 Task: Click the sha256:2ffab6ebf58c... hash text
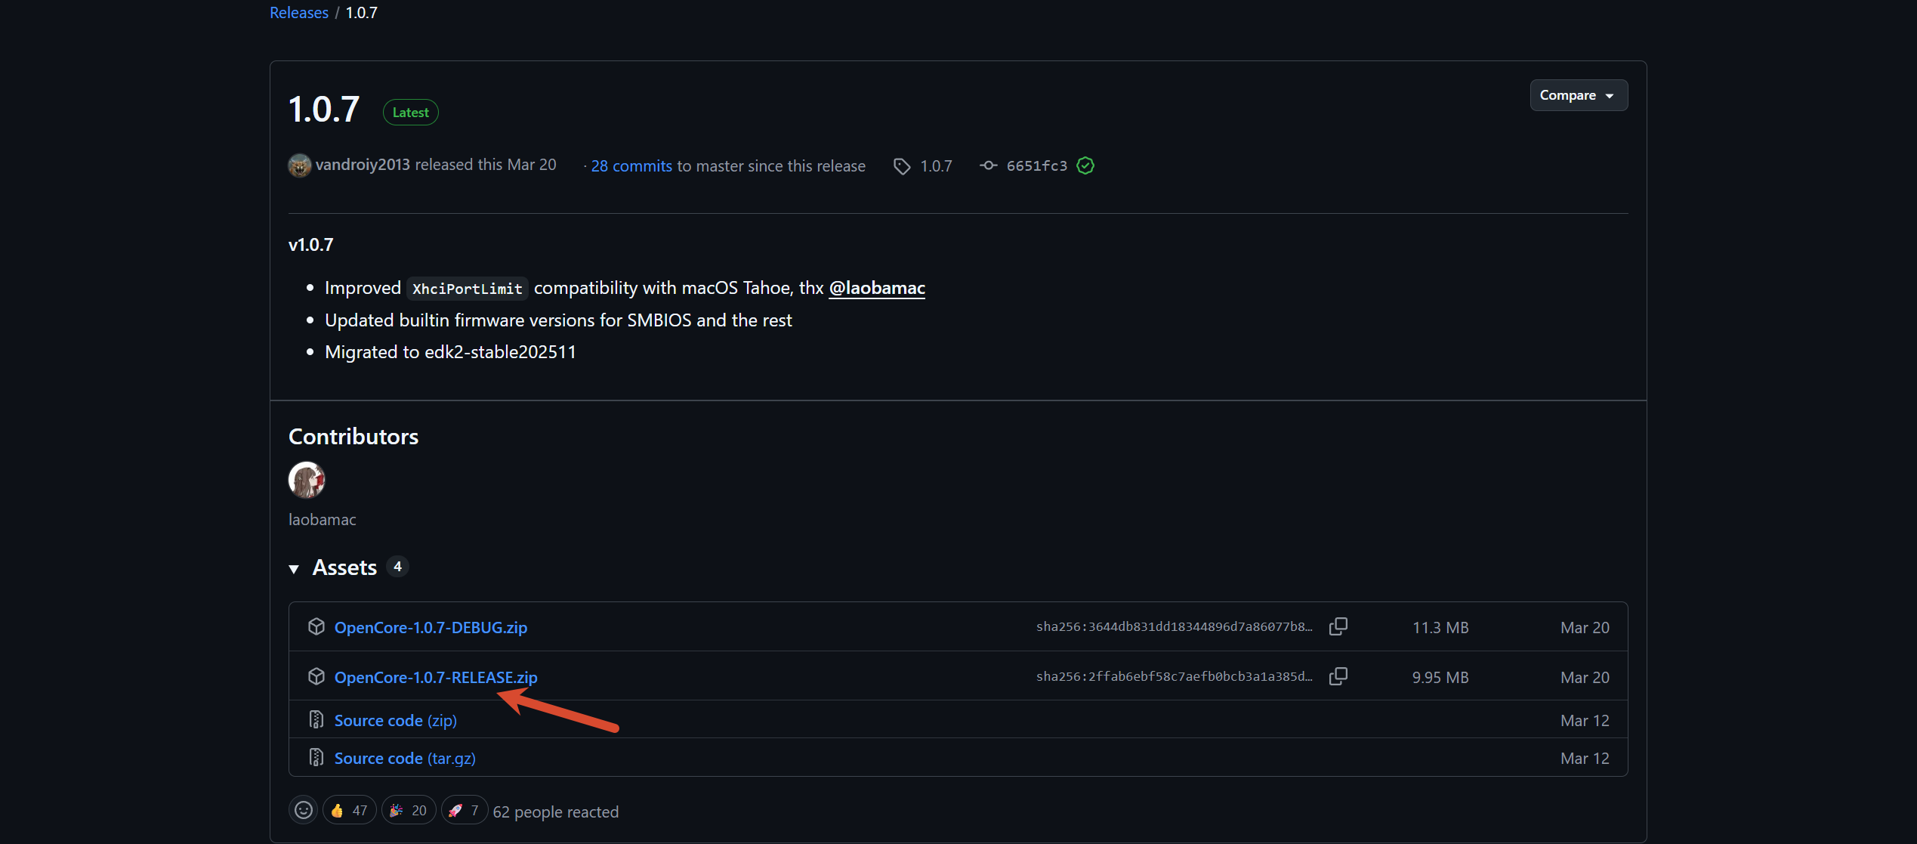(1175, 676)
